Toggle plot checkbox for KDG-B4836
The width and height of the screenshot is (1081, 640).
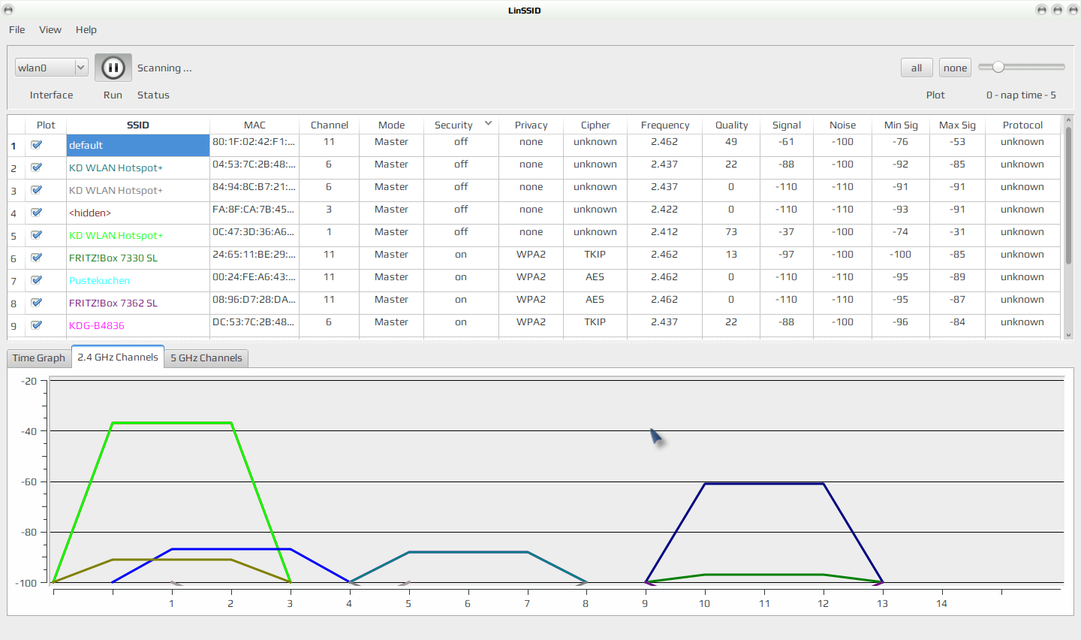pyautogui.click(x=36, y=325)
